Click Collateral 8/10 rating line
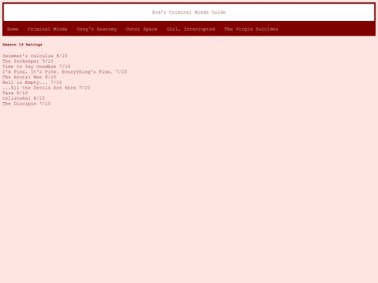The height and width of the screenshot is (283, 378). [24, 99]
